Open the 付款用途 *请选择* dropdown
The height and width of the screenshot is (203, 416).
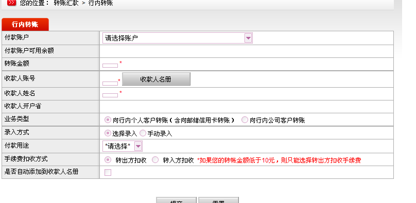(x=123, y=146)
